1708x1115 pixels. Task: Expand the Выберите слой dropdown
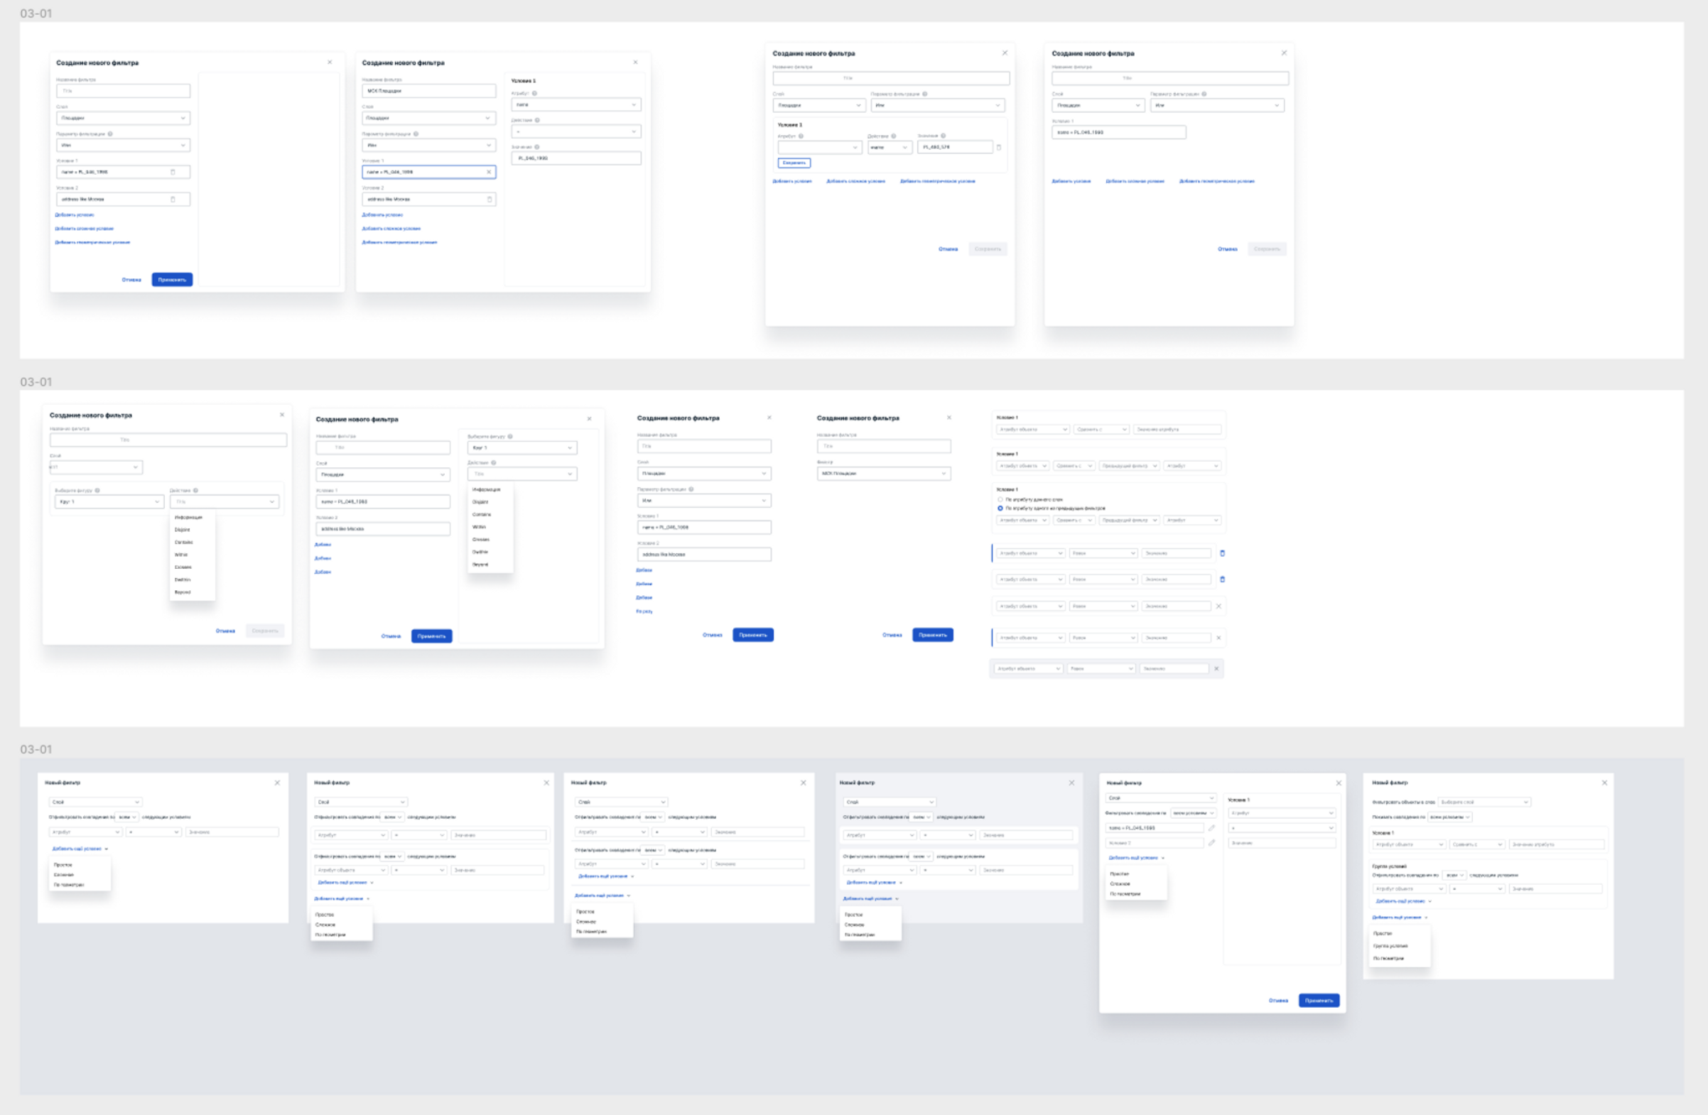[x=1483, y=803]
